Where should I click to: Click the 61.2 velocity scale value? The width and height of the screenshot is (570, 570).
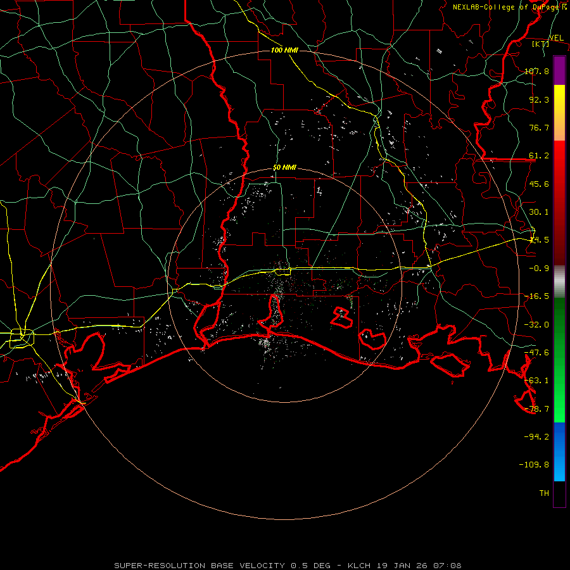539,156
